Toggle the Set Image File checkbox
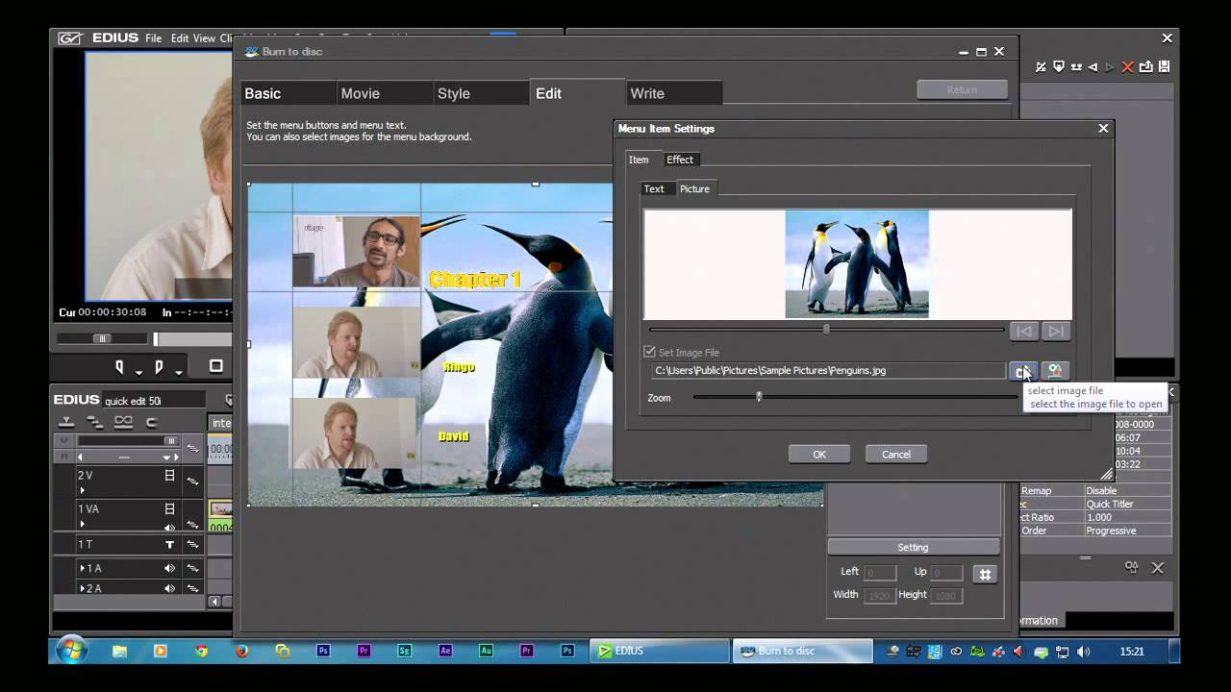Image resolution: width=1231 pixels, height=692 pixels. (650, 353)
